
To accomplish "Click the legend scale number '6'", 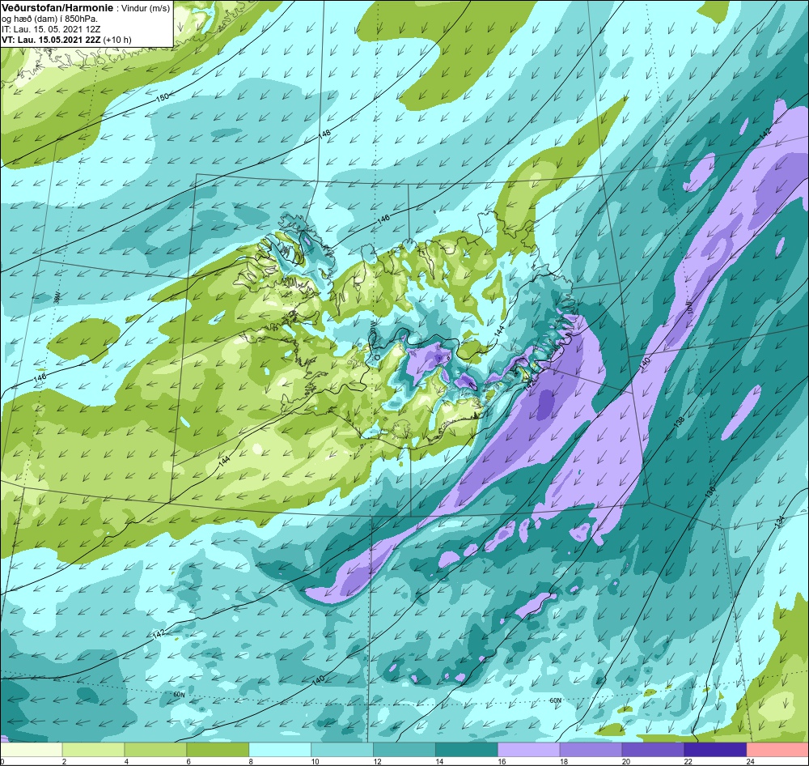I will coord(188,761).
